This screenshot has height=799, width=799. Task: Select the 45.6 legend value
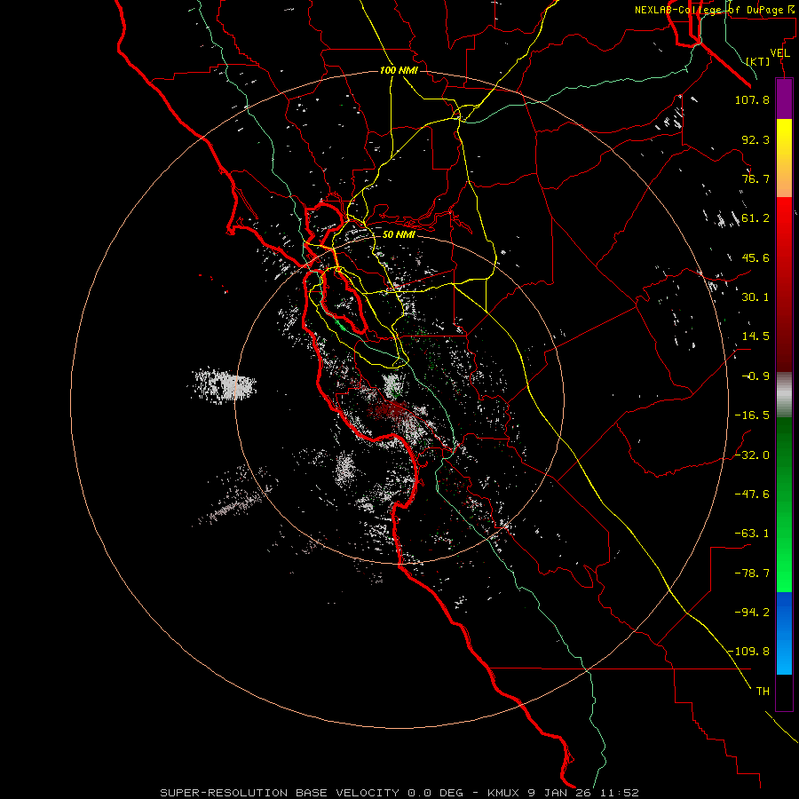coord(755,257)
